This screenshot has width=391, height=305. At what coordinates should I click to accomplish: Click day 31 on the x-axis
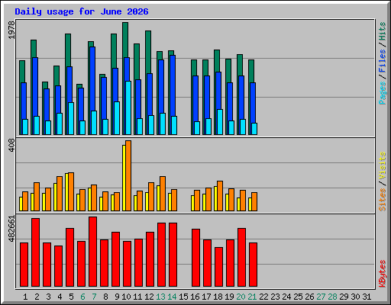coord(367,297)
